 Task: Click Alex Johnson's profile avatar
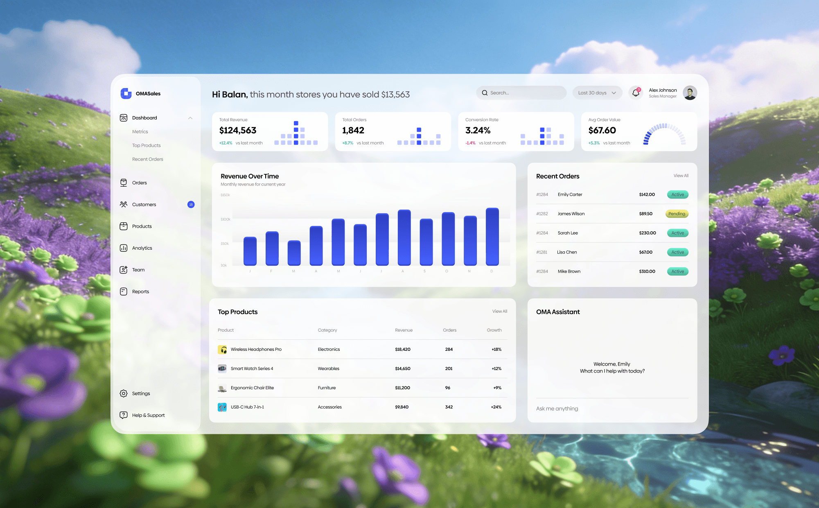point(690,93)
